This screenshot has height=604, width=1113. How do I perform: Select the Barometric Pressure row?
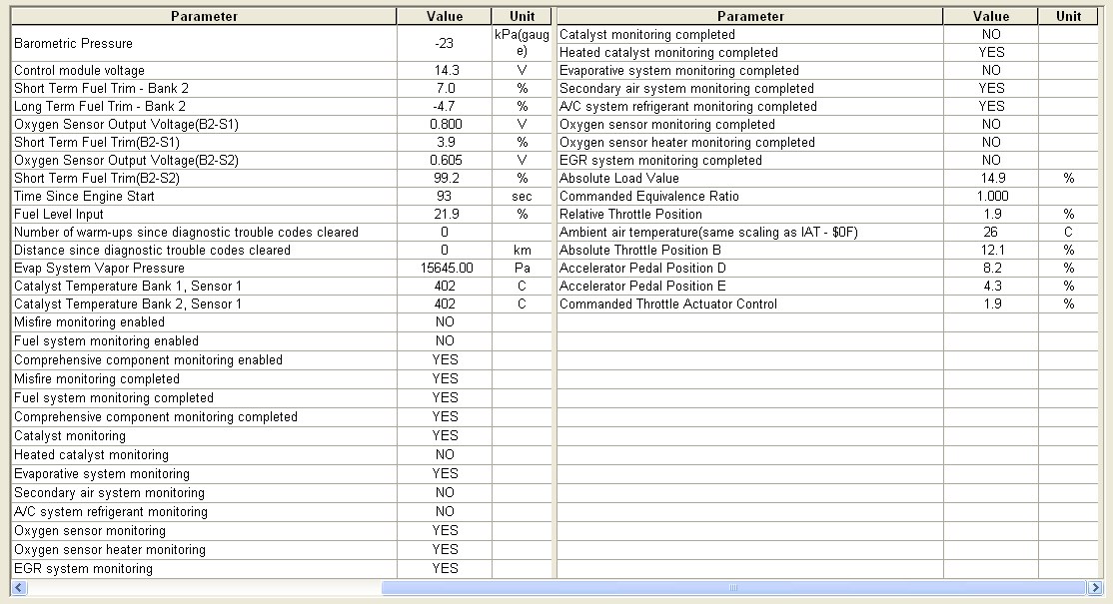pos(281,43)
